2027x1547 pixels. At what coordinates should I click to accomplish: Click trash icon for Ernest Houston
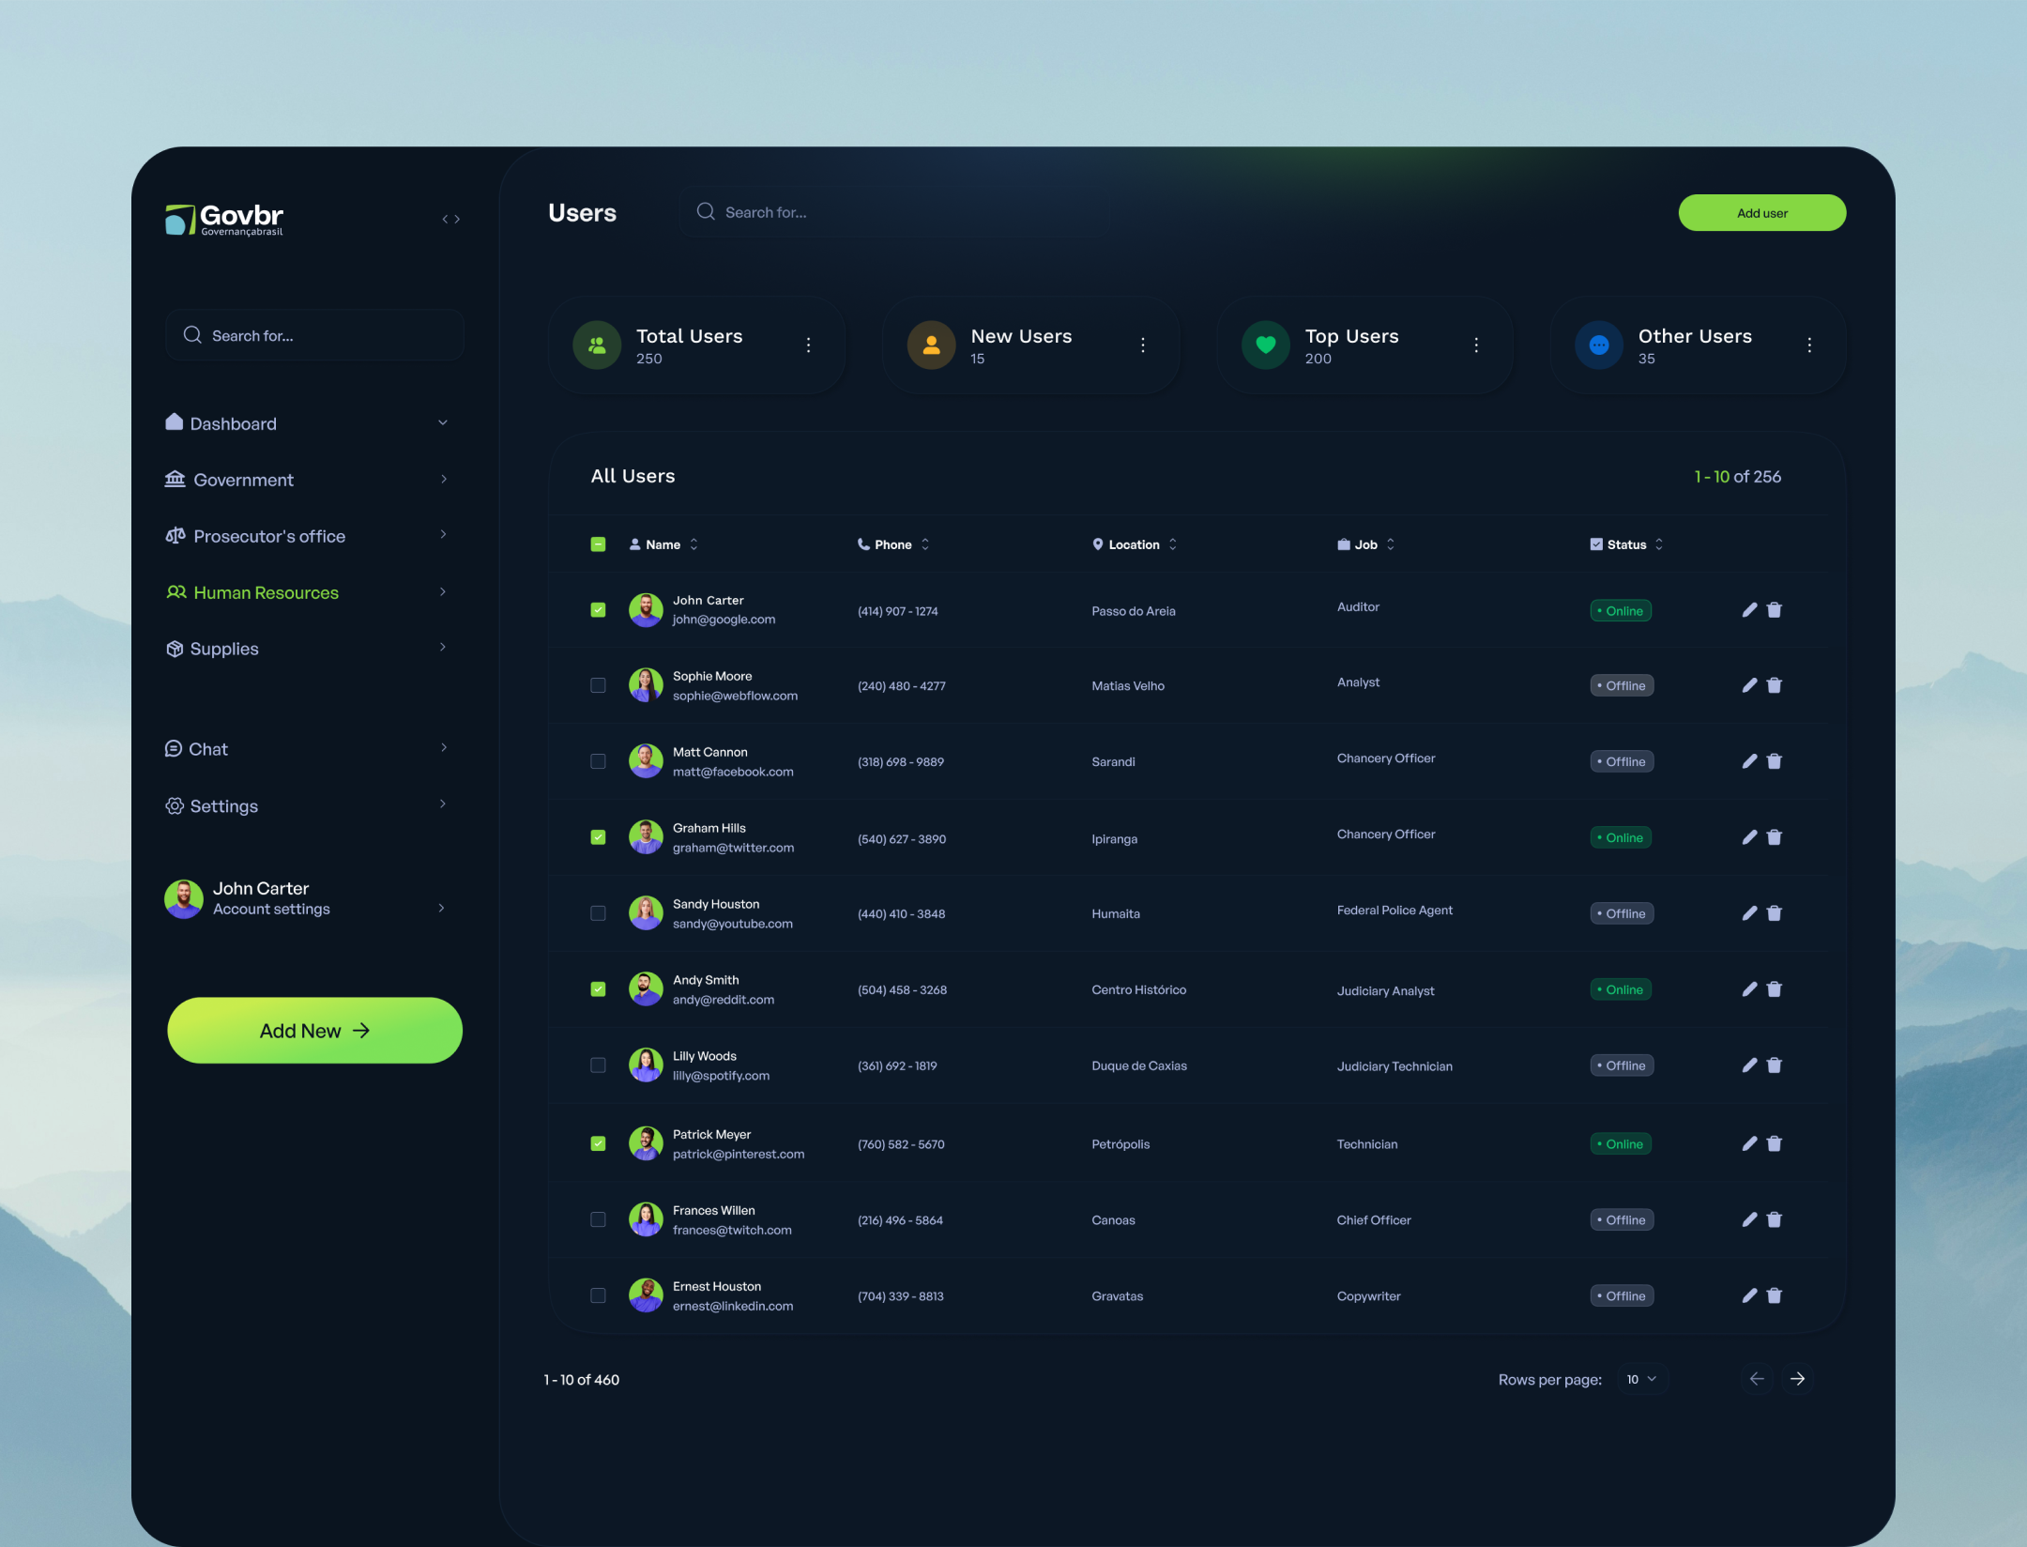pyautogui.click(x=1774, y=1295)
